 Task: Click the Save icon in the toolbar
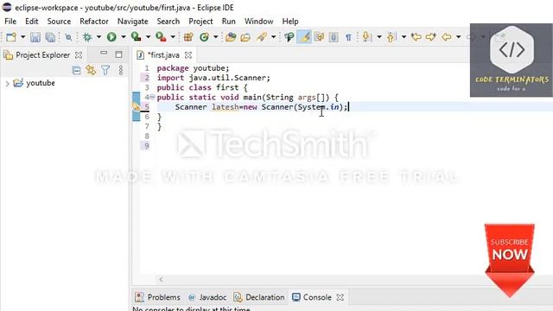[35, 37]
